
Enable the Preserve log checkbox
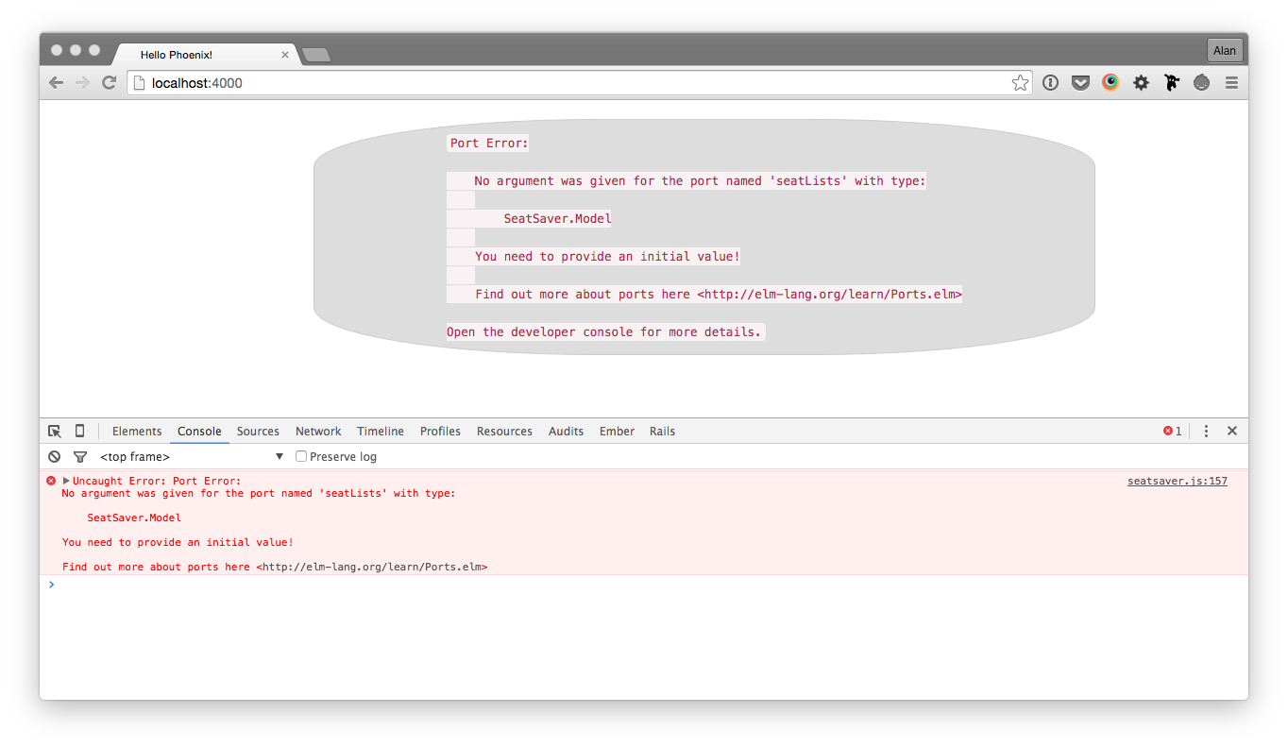[301, 457]
